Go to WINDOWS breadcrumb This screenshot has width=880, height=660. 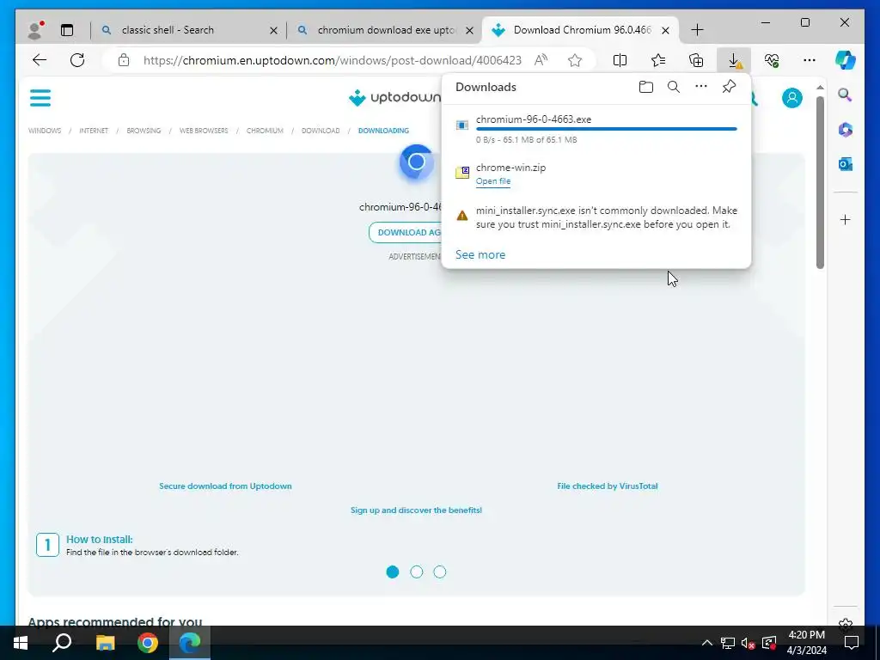point(45,131)
